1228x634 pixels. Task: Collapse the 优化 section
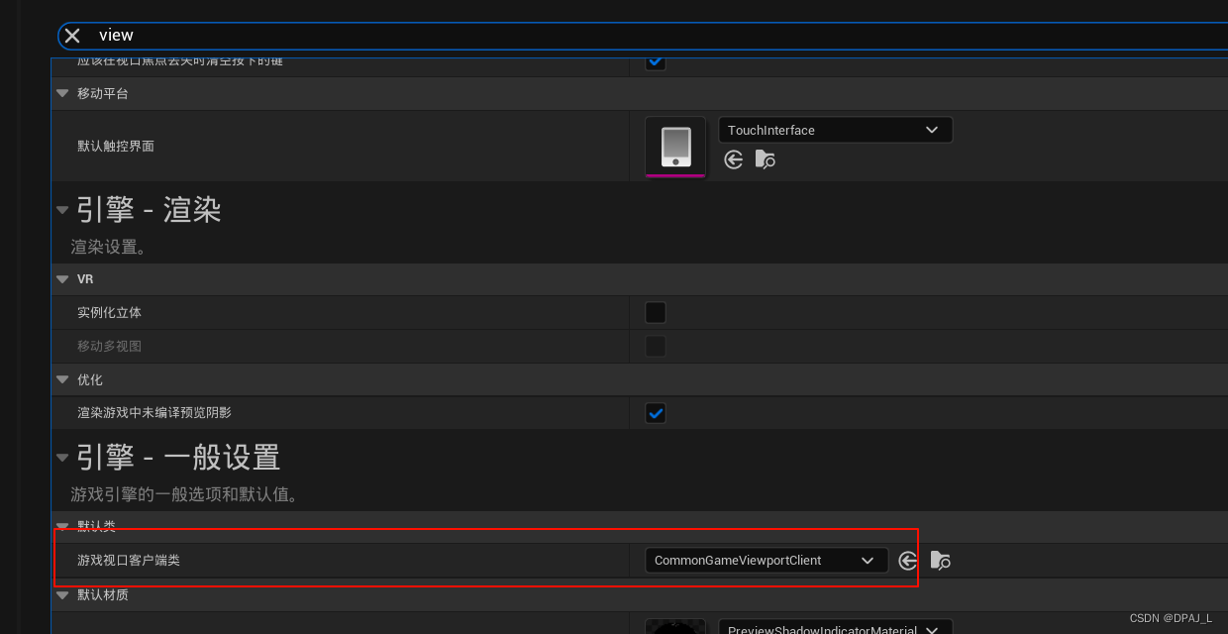62,379
